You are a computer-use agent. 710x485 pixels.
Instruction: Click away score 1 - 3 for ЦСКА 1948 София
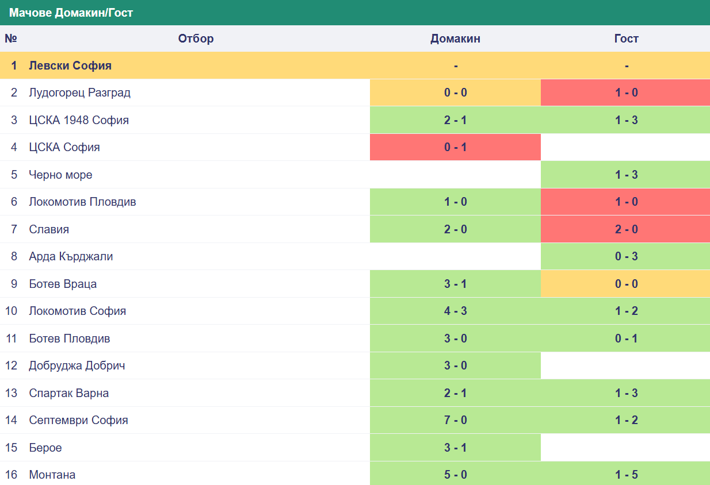626,120
